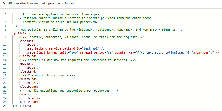Click the base element under on-error

coord(33,98)
